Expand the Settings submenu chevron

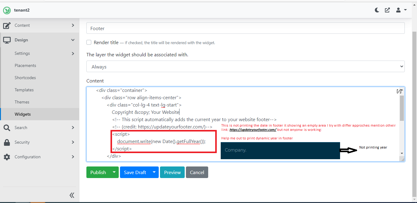pyautogui.click(x=73, y=53)
